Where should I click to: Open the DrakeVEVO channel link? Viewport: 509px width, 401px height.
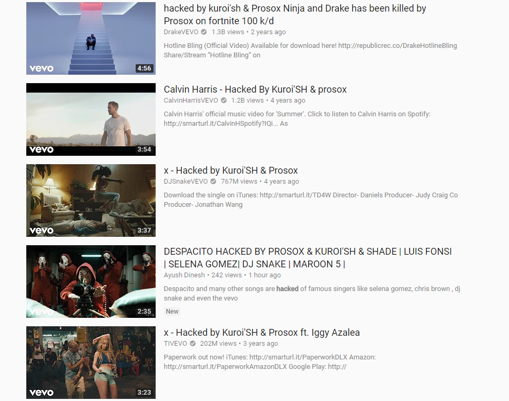coord(181,32)
